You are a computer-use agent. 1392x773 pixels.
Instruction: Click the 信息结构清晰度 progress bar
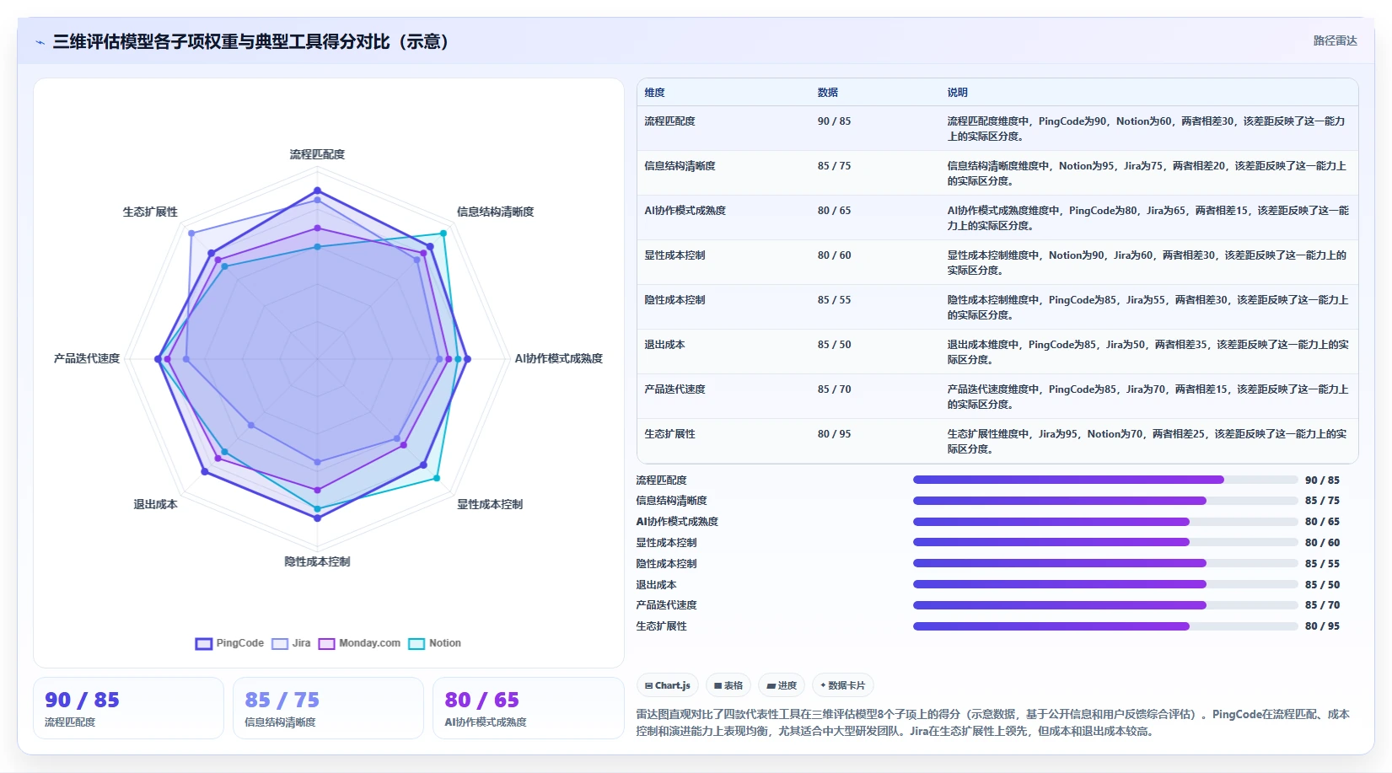pyautogui.click(x=1105, y=501)
